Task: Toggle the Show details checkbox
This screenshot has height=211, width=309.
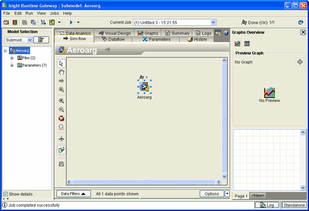Action: pos(6,194)
